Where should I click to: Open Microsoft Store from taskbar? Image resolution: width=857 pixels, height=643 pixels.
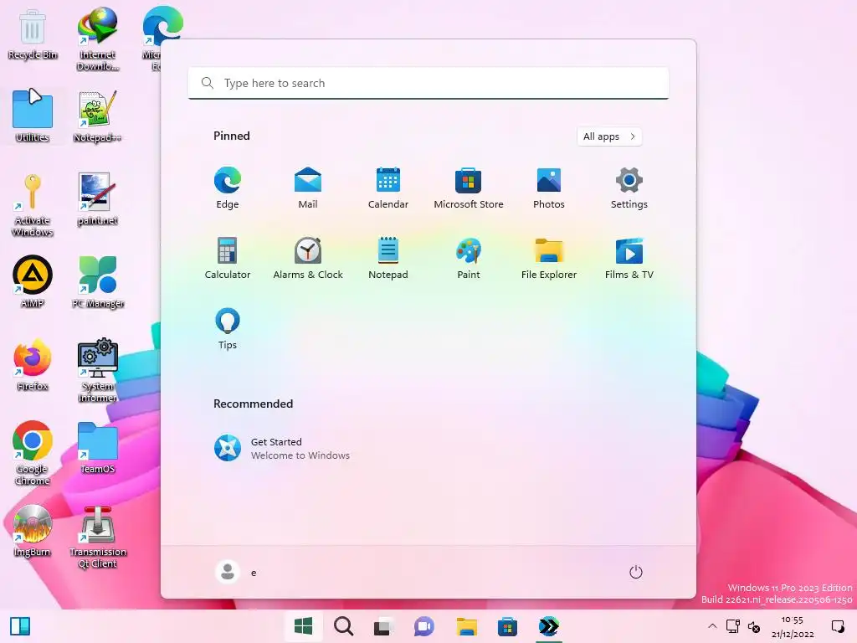(x=508, y=626)
